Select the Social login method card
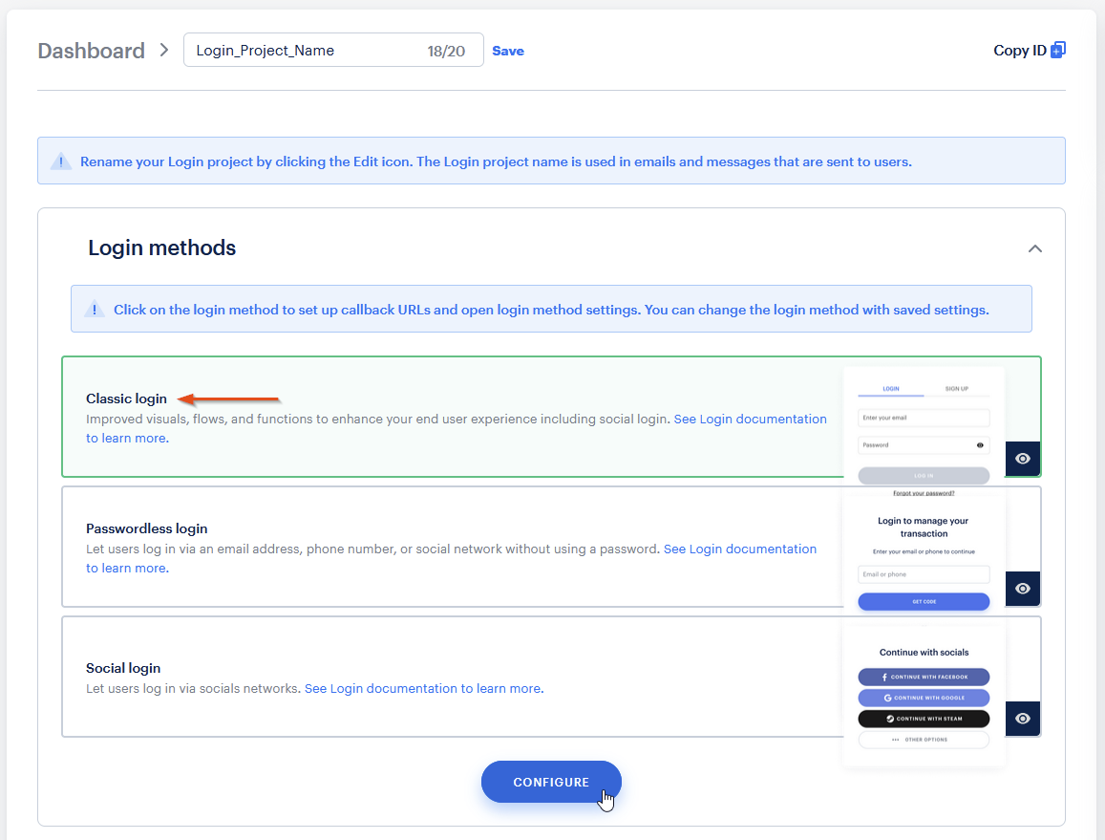1105x840 pixels. [451, 678]
